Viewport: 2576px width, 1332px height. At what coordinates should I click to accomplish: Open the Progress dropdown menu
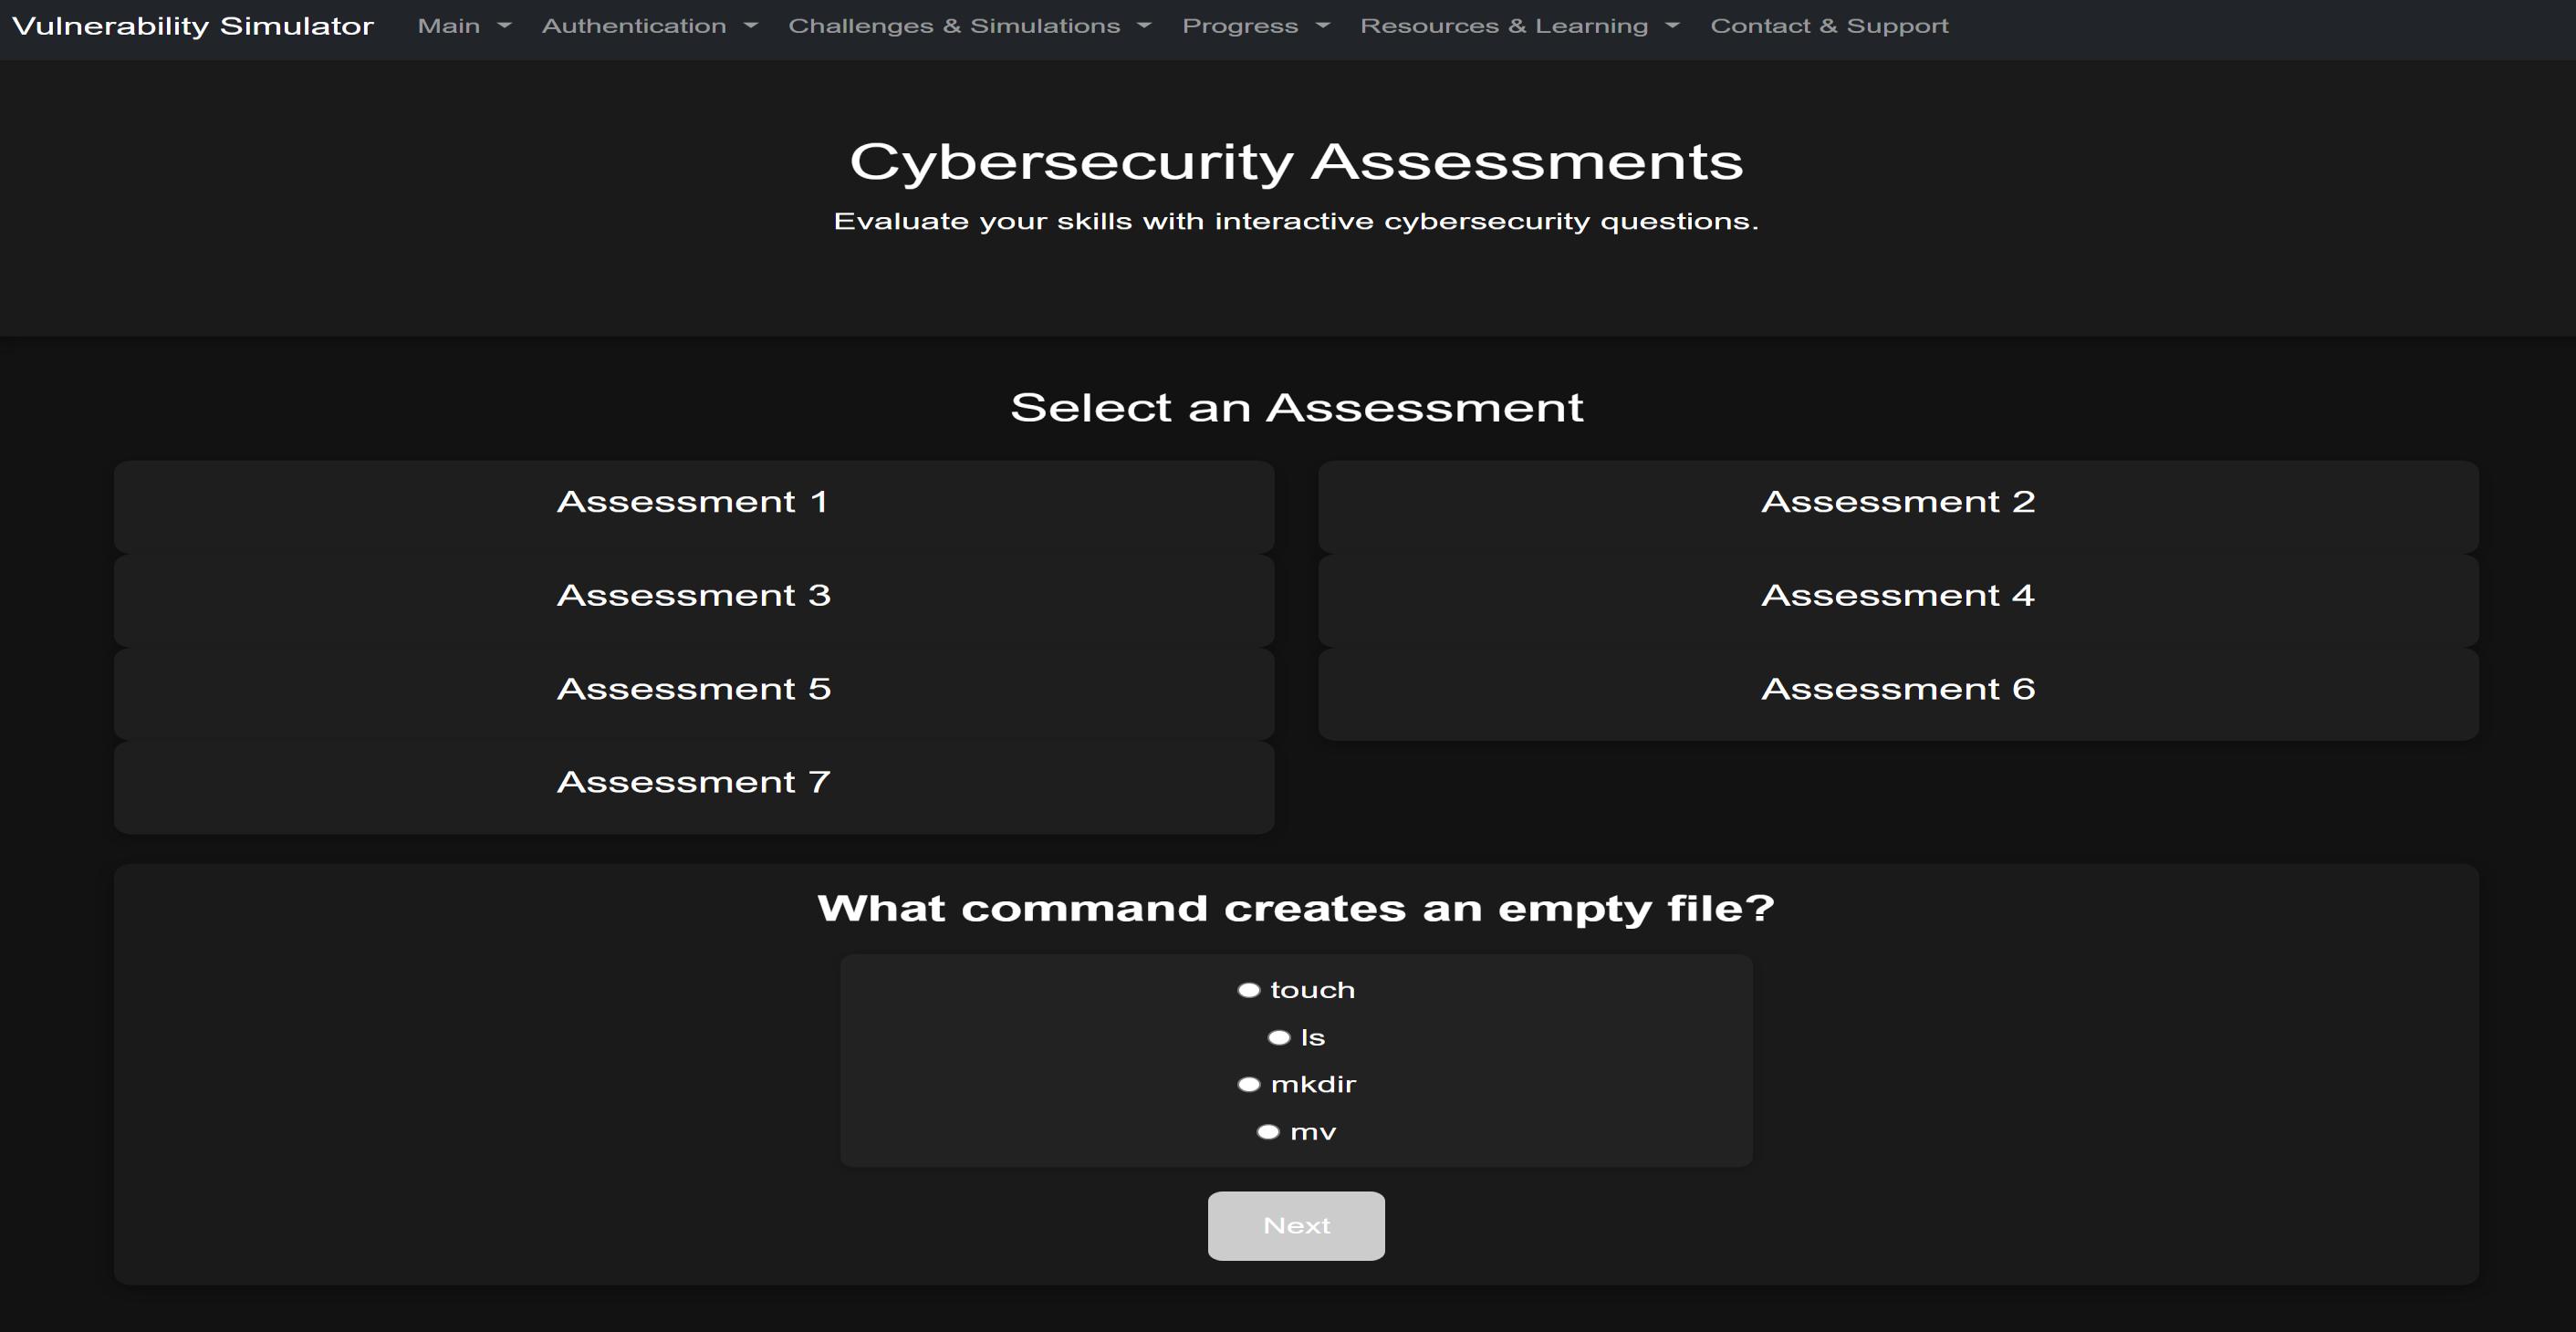(1255, 26)
